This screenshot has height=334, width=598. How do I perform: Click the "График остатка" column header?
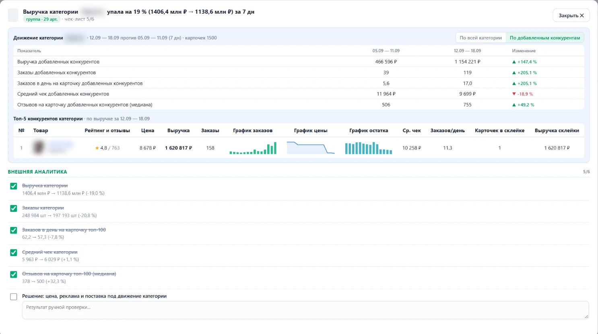click(369, 131)
